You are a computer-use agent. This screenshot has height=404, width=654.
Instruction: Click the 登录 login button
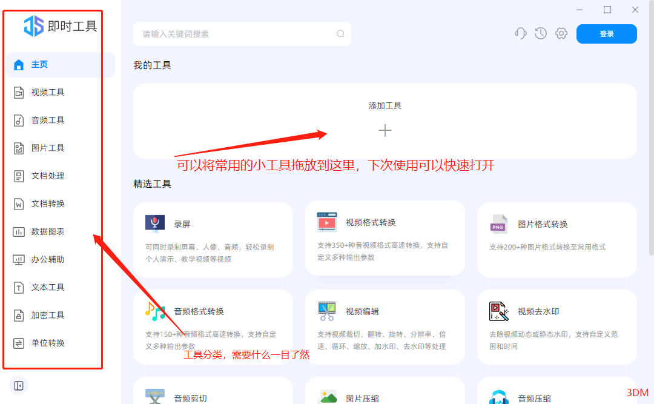tap(606, 33)
